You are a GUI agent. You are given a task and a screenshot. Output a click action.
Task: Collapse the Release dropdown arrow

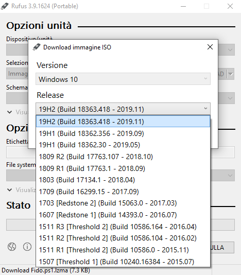point(205,109)
